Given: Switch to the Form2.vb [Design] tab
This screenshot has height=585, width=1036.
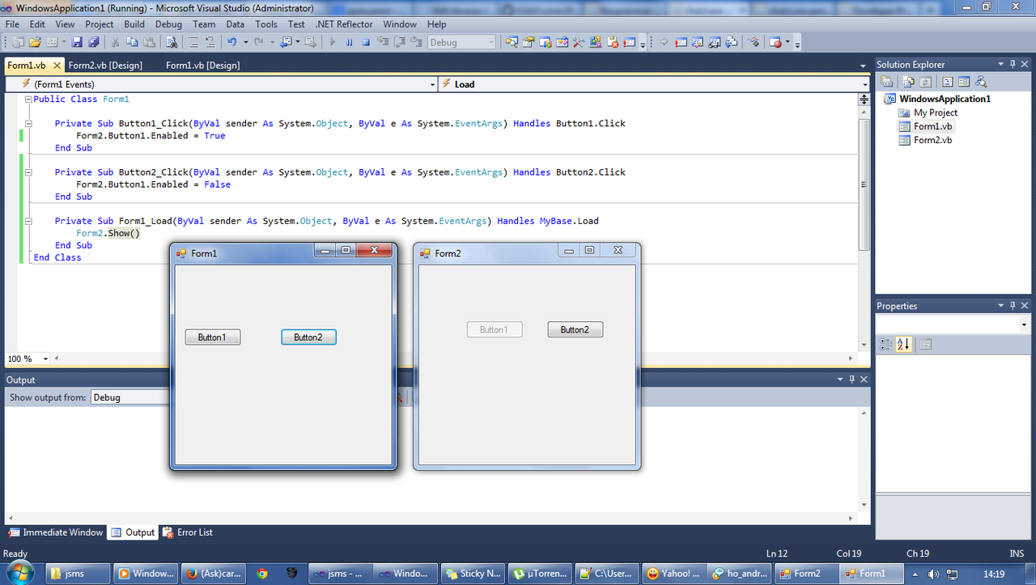Looking at the screenshot, I should click(x=105, y=66).
